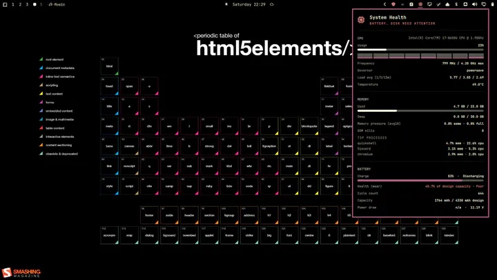Open the red shield security tray icon
The image size is (497, 280).
coord(393,4)
